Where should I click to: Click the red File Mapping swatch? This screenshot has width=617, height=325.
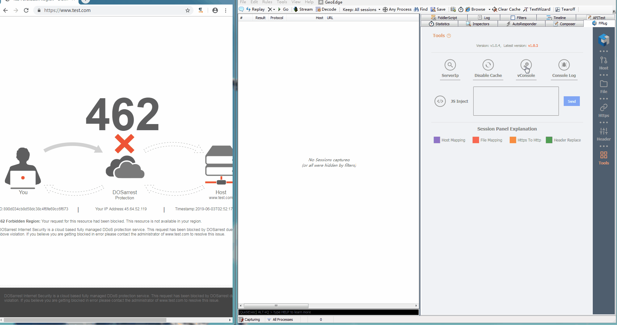(476, 140)
